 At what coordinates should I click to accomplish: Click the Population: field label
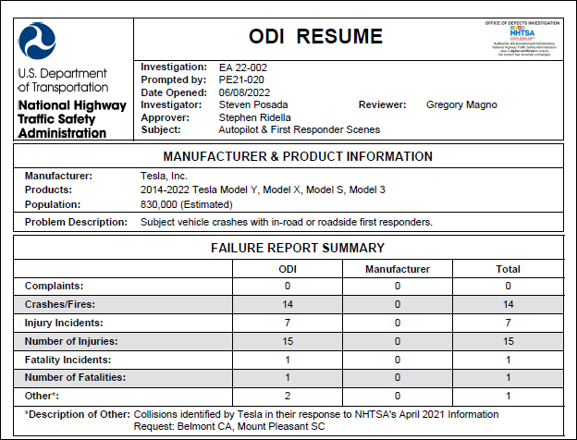click(x=53, y=204)
